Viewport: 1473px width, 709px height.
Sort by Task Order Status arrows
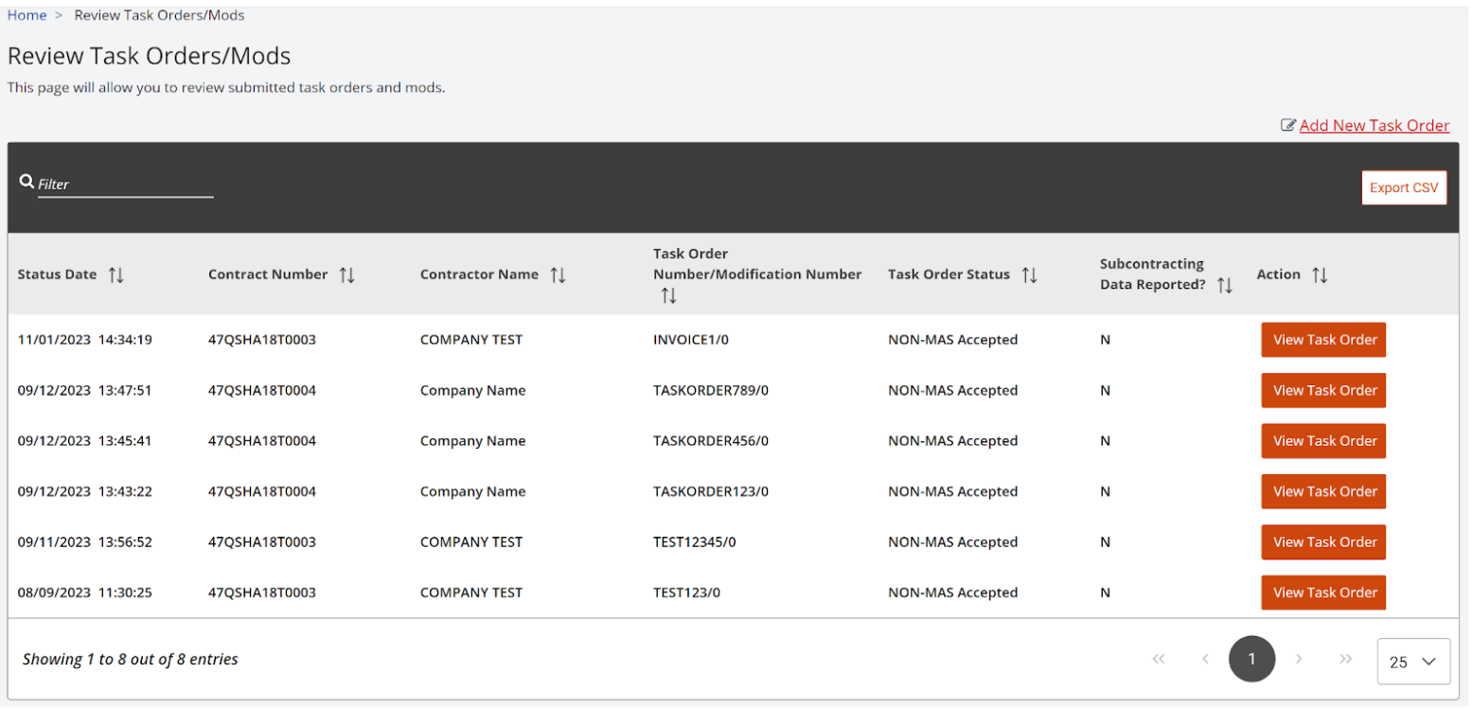pos(1030,275)
